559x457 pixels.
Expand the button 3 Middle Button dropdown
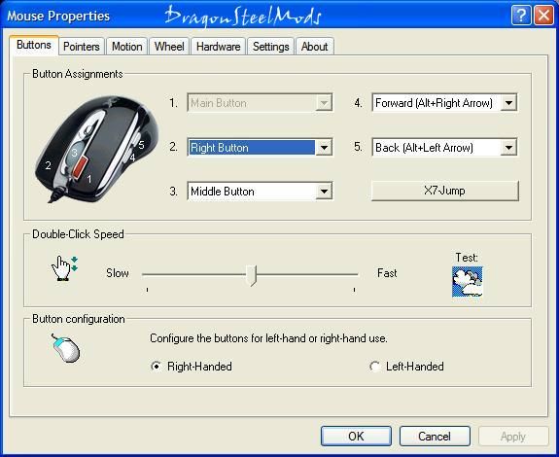[x=260, y=192]
